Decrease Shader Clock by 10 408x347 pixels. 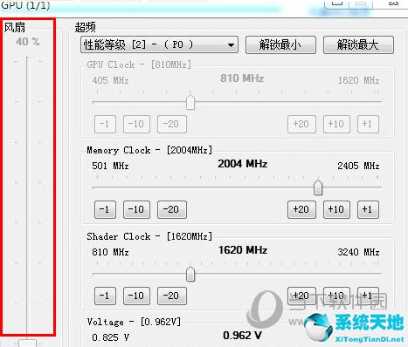(x=136, y=296)
